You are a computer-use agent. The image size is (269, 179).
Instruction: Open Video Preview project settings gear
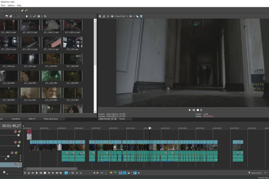[x=100, y=16]
